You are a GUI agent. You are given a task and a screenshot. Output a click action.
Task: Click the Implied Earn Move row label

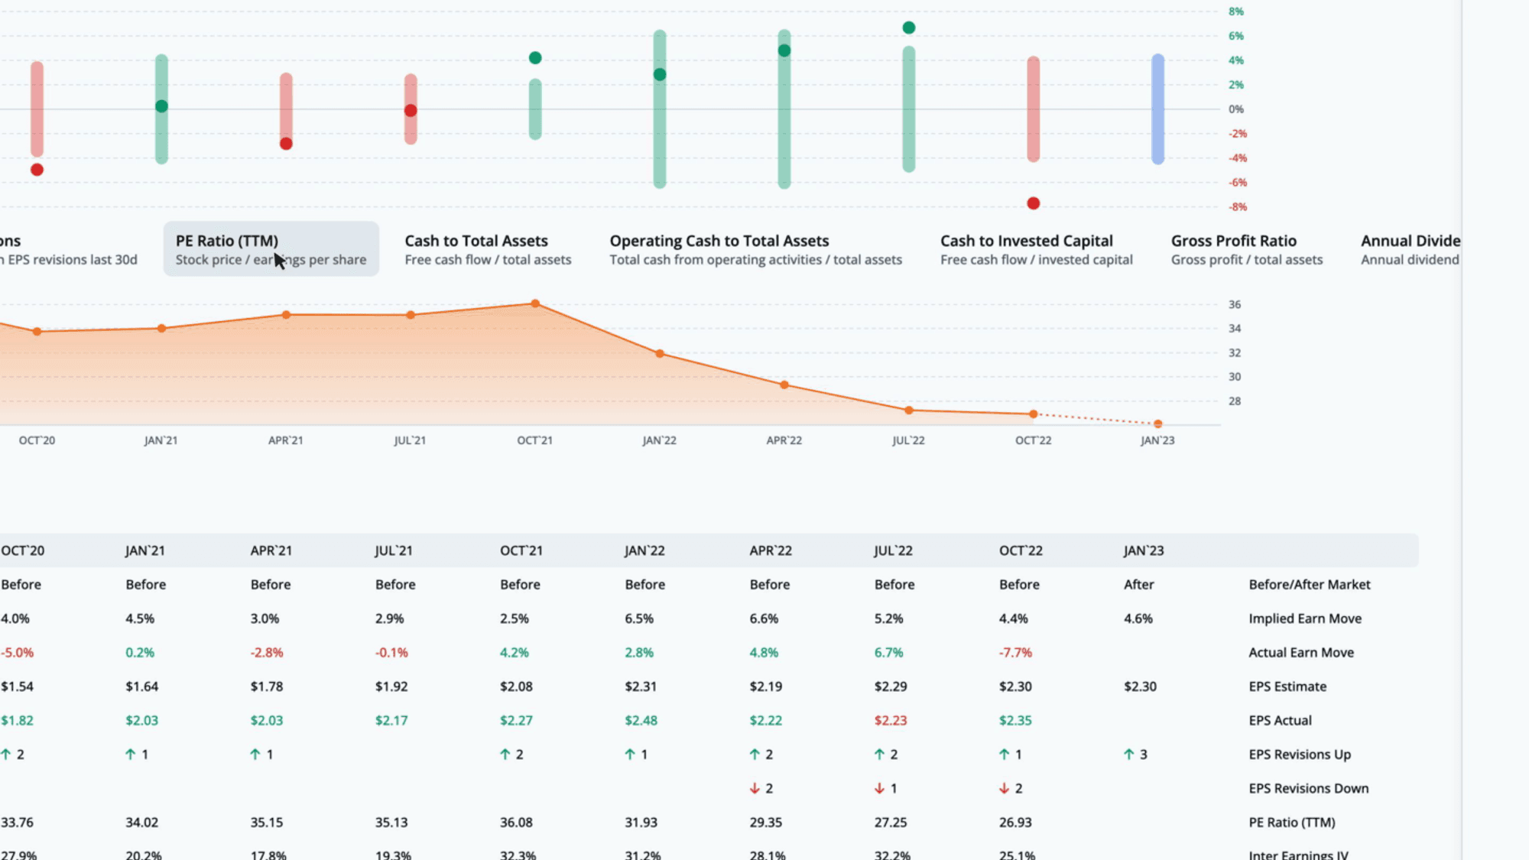tap(1305, 618)
